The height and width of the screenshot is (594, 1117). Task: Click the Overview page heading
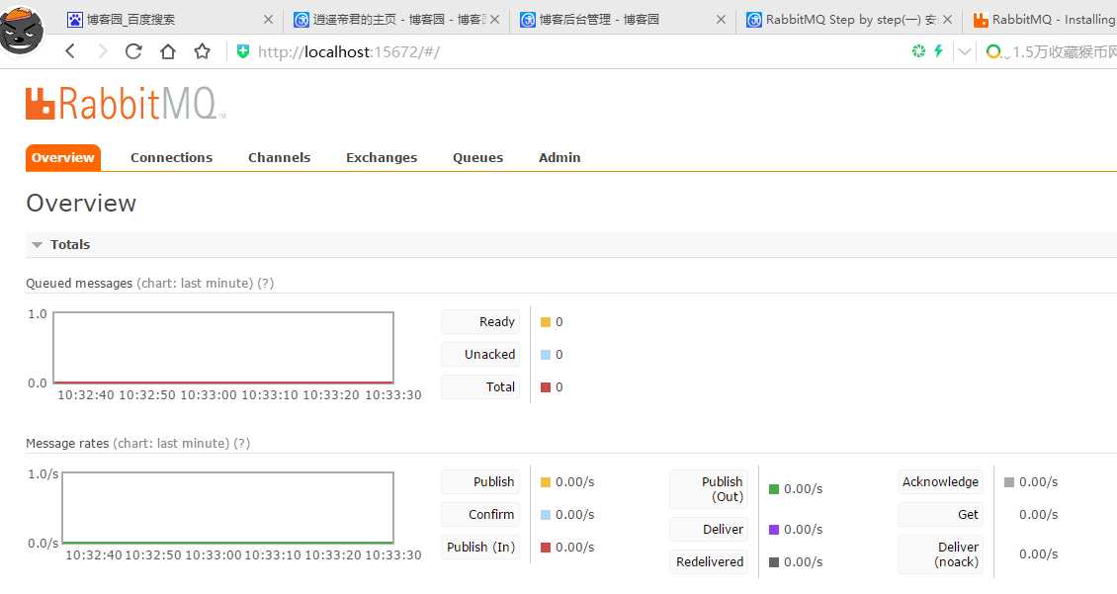[81, 203]
